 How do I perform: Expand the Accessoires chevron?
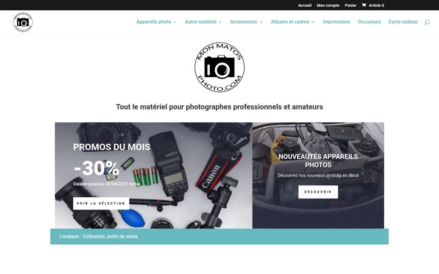[x=261, y=22]
